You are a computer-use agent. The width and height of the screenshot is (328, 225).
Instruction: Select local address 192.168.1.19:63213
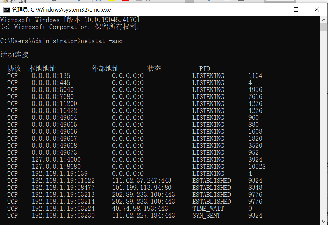(x=63, y=195)
